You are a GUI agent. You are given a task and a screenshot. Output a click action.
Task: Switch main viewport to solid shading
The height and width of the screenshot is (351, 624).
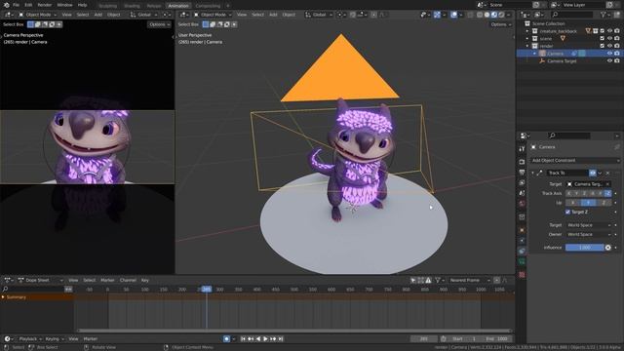[487, 15]
